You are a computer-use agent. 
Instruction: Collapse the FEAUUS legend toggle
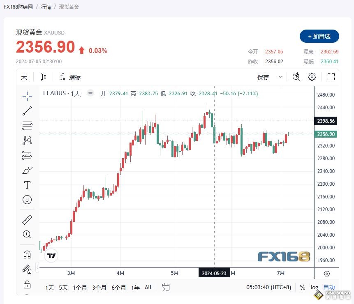point(90,93)
